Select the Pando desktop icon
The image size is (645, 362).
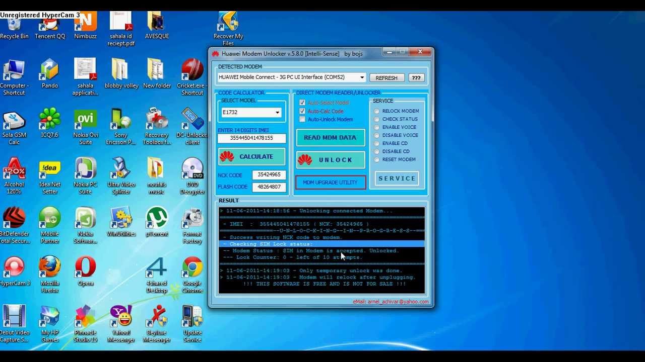pos(50,73)
